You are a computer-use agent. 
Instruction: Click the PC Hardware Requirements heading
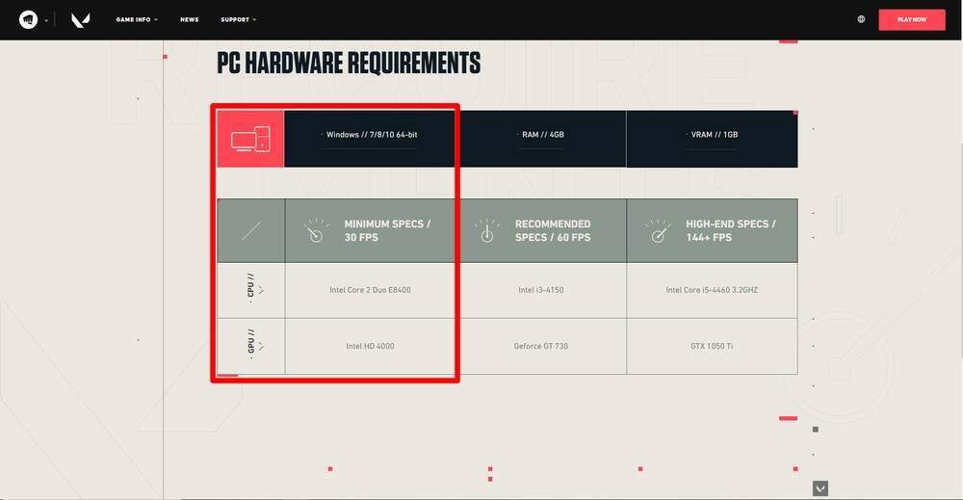(x=349, y=63)
